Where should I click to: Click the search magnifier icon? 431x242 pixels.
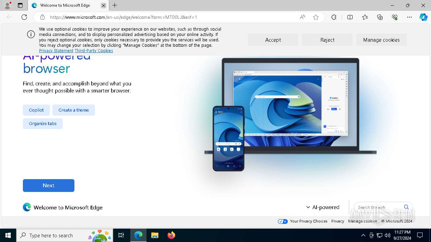tap(406, 207)
